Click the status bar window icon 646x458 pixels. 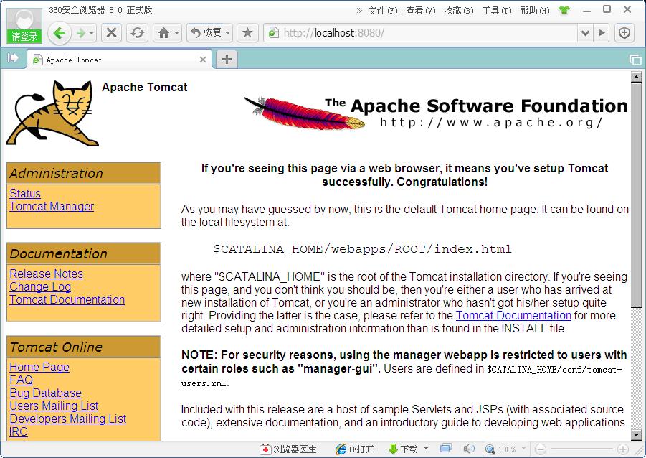coord(445,448)
